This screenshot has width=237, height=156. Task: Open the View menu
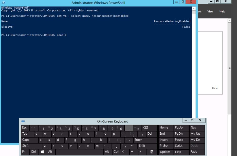pyautogui.click(x=210, y=11)
